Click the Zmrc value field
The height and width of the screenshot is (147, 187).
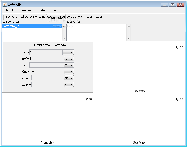pos(48,84)
